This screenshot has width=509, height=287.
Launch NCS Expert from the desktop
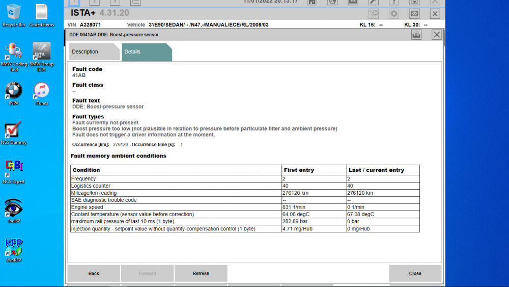(14, 172)
